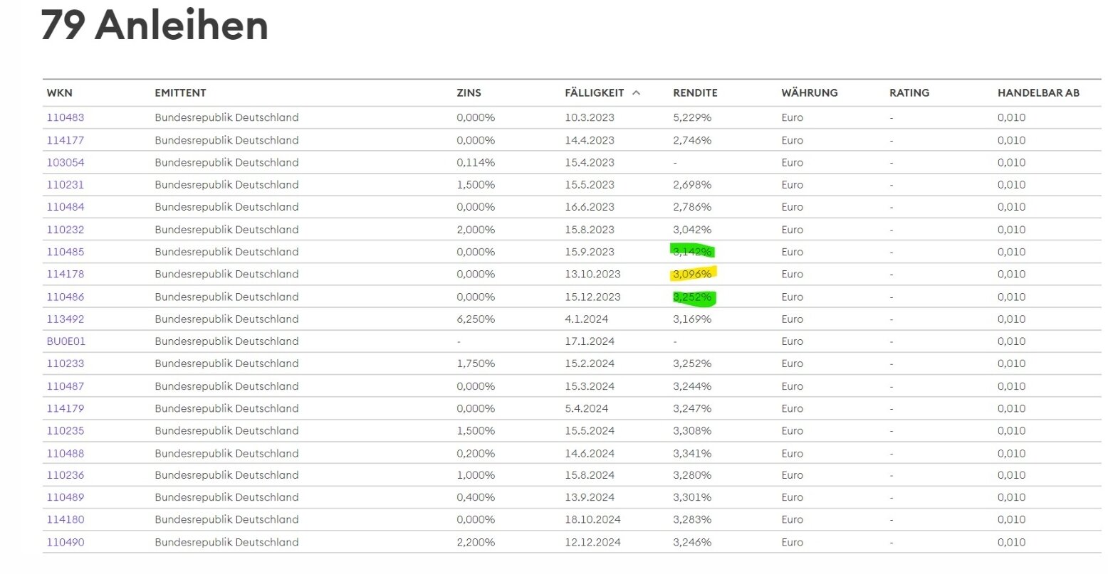This screenshot has height=574, width=1108.
Task: Open bond WKN 110483
Action: [66, 117]
